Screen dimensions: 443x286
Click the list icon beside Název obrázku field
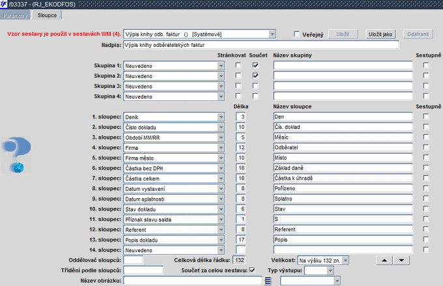click(x=268, y=281)
